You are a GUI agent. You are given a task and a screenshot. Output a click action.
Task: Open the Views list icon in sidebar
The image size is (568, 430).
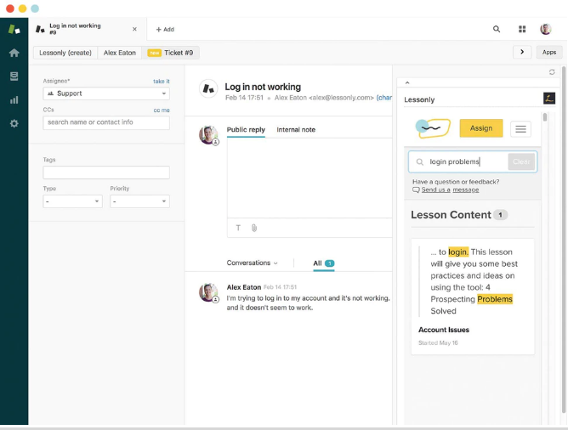(x=14, y=76)
